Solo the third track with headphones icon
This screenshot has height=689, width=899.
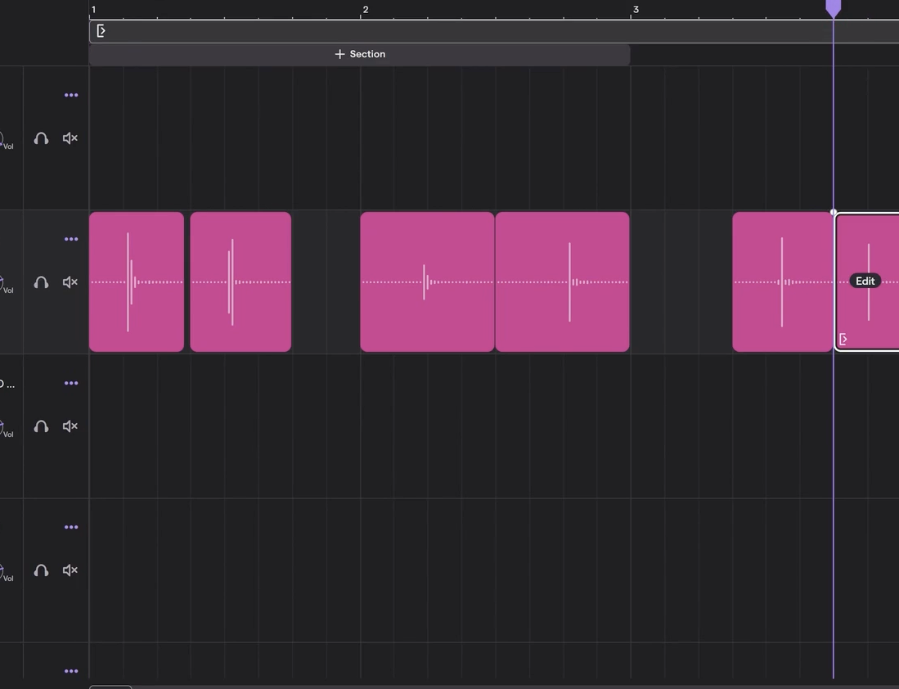41,426
